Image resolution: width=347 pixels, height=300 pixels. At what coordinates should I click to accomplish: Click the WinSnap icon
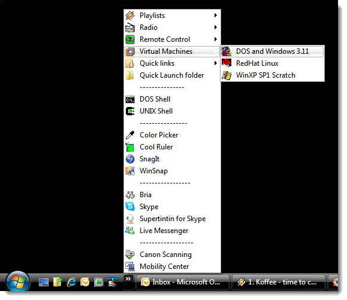(130, 171)
